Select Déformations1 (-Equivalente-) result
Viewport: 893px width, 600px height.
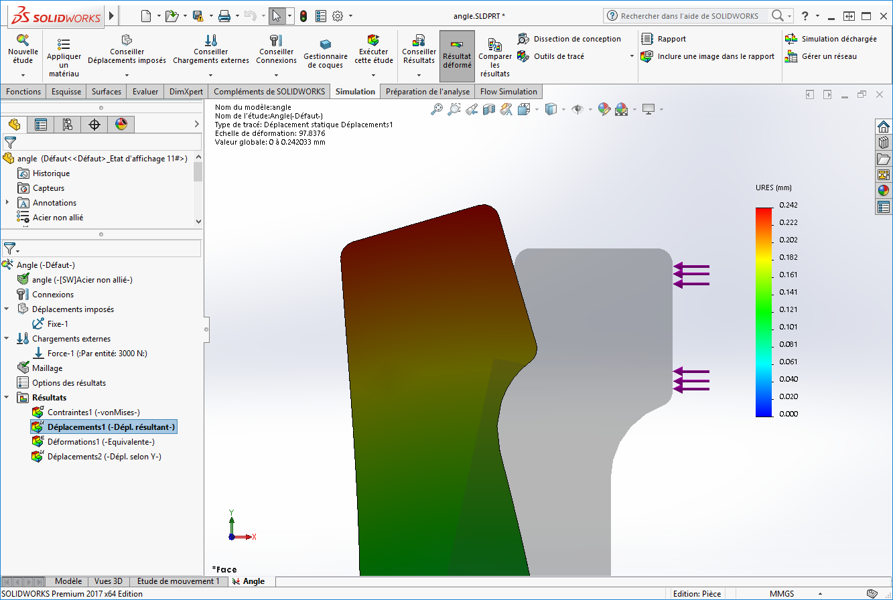100,441
